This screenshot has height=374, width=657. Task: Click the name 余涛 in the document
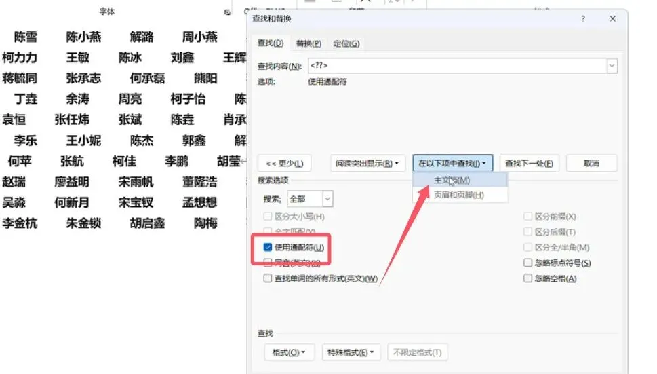pos(78,99)
